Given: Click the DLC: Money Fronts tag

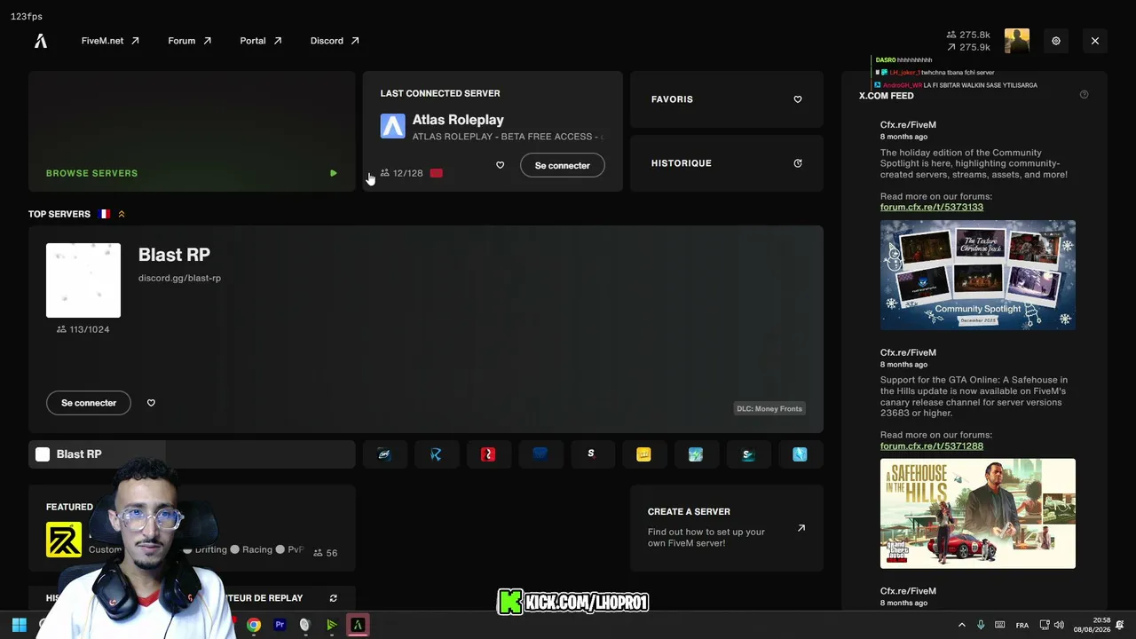Looking at the screenshot, I should point(769,409).
